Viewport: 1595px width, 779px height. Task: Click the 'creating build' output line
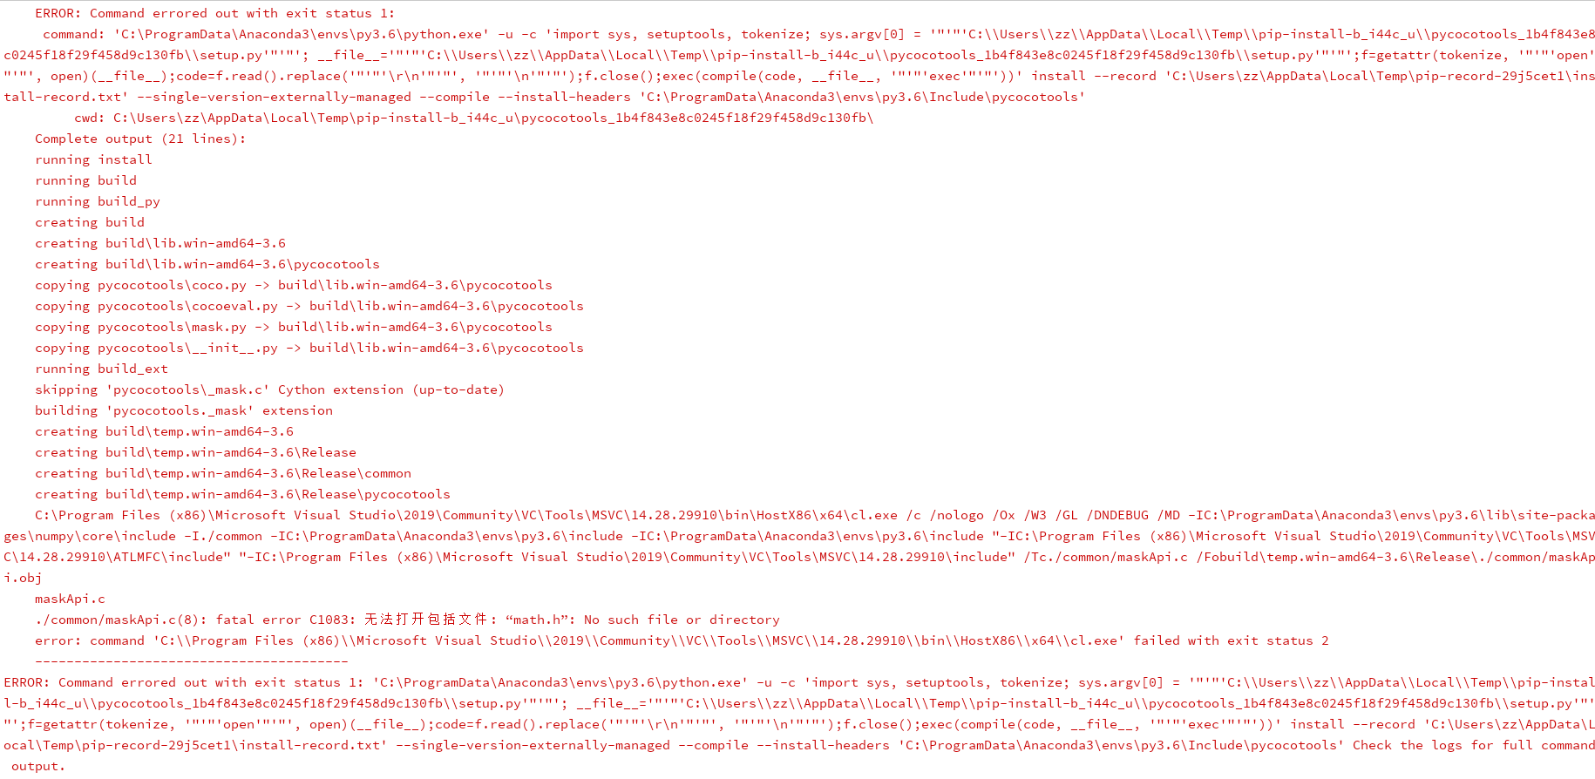(90, 222)
